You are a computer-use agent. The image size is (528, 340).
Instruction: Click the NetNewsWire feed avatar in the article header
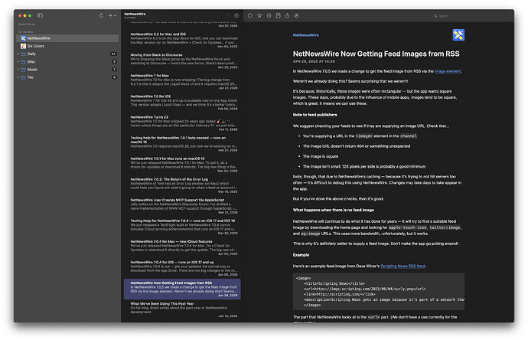[458, 35]
